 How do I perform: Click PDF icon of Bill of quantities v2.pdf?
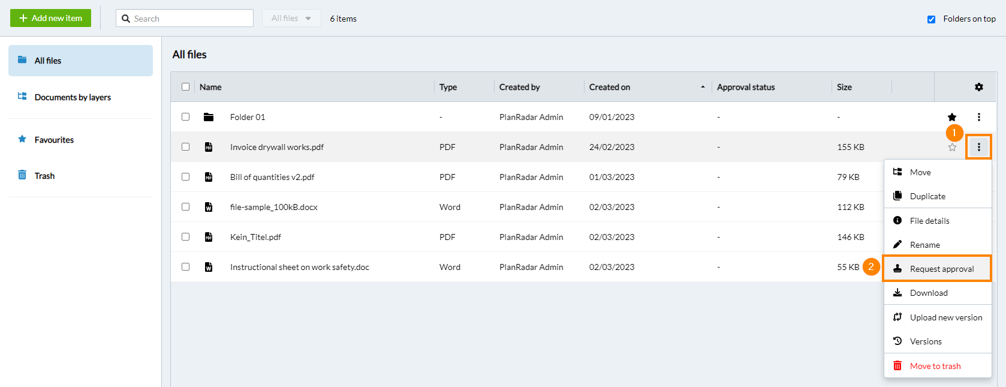click(209, 177)
